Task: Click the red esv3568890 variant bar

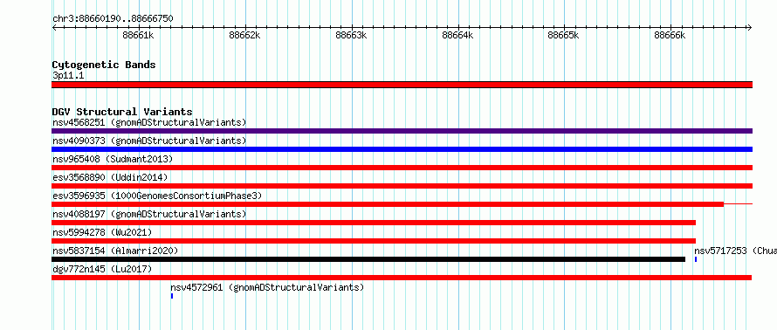Action: [x=402, y=186]
